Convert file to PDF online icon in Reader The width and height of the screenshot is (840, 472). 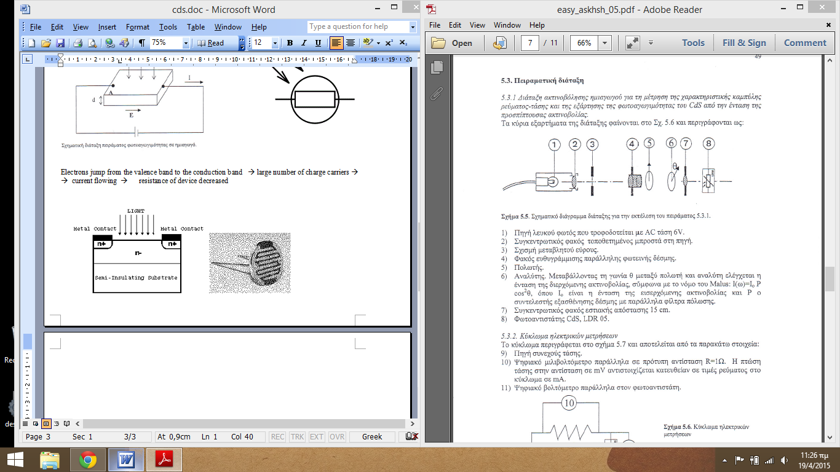click(500, 43)
